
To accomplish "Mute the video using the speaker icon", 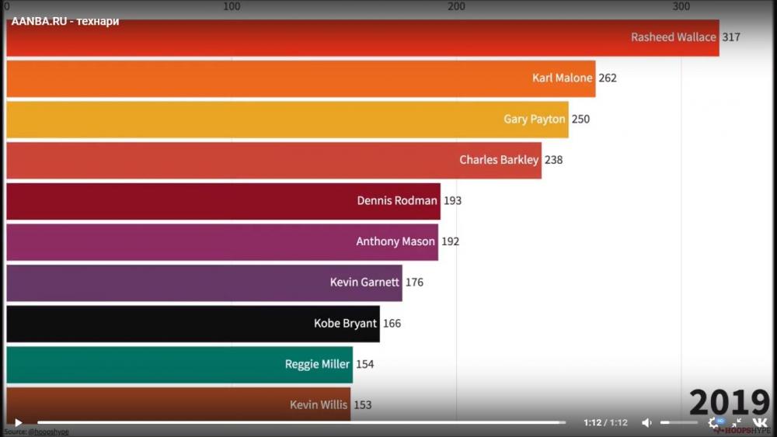I will tap(646, 423).
